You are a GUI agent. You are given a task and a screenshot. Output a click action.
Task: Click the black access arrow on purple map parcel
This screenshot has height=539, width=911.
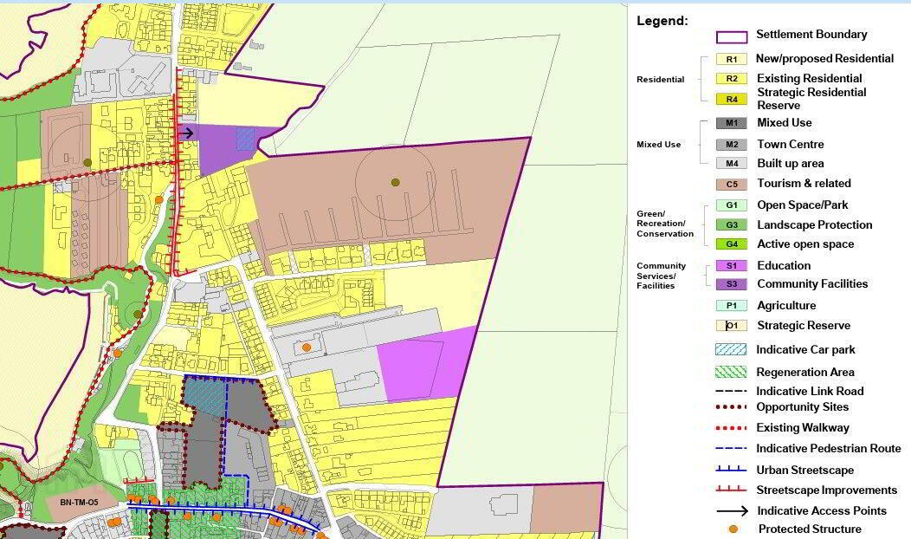[x=187, y=133]
